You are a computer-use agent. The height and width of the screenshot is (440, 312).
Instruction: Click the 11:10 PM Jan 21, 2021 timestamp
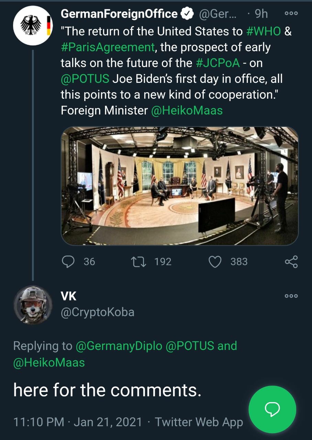click(77, 422)
